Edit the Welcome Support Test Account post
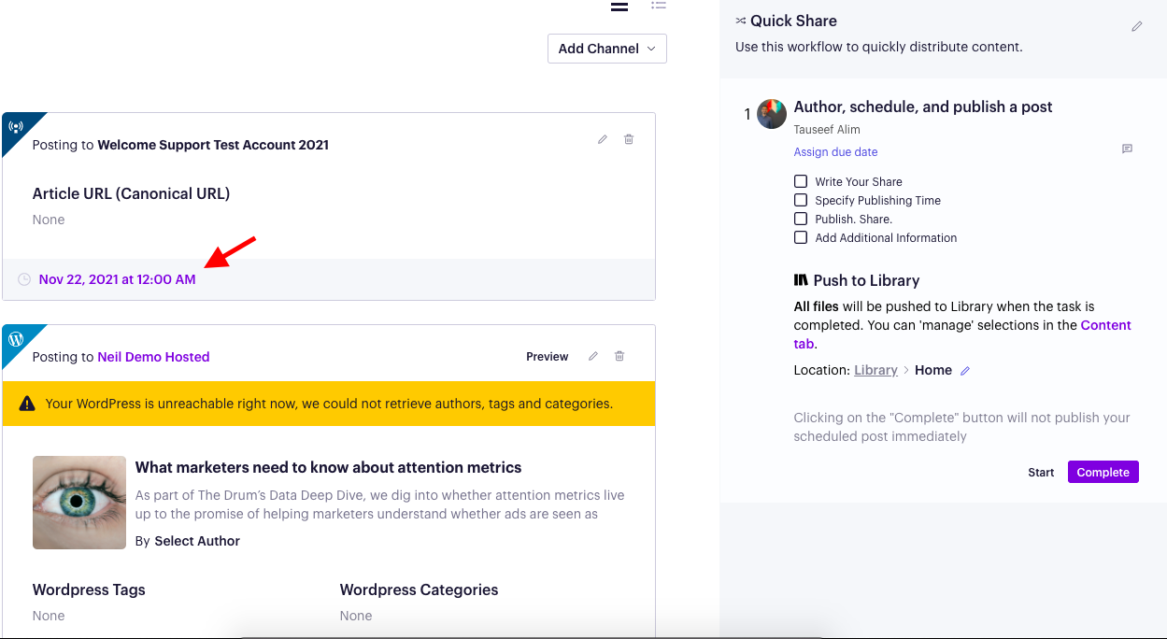The image size is (1167, 639). pyautogui.click(x=602, y=138)
